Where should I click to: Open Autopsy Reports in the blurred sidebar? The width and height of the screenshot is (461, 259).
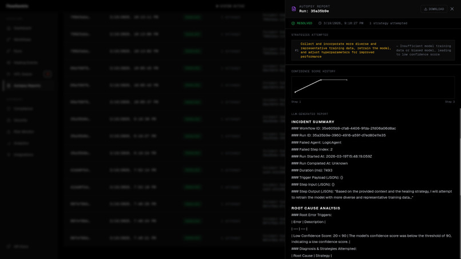click(x=28, y=86)
